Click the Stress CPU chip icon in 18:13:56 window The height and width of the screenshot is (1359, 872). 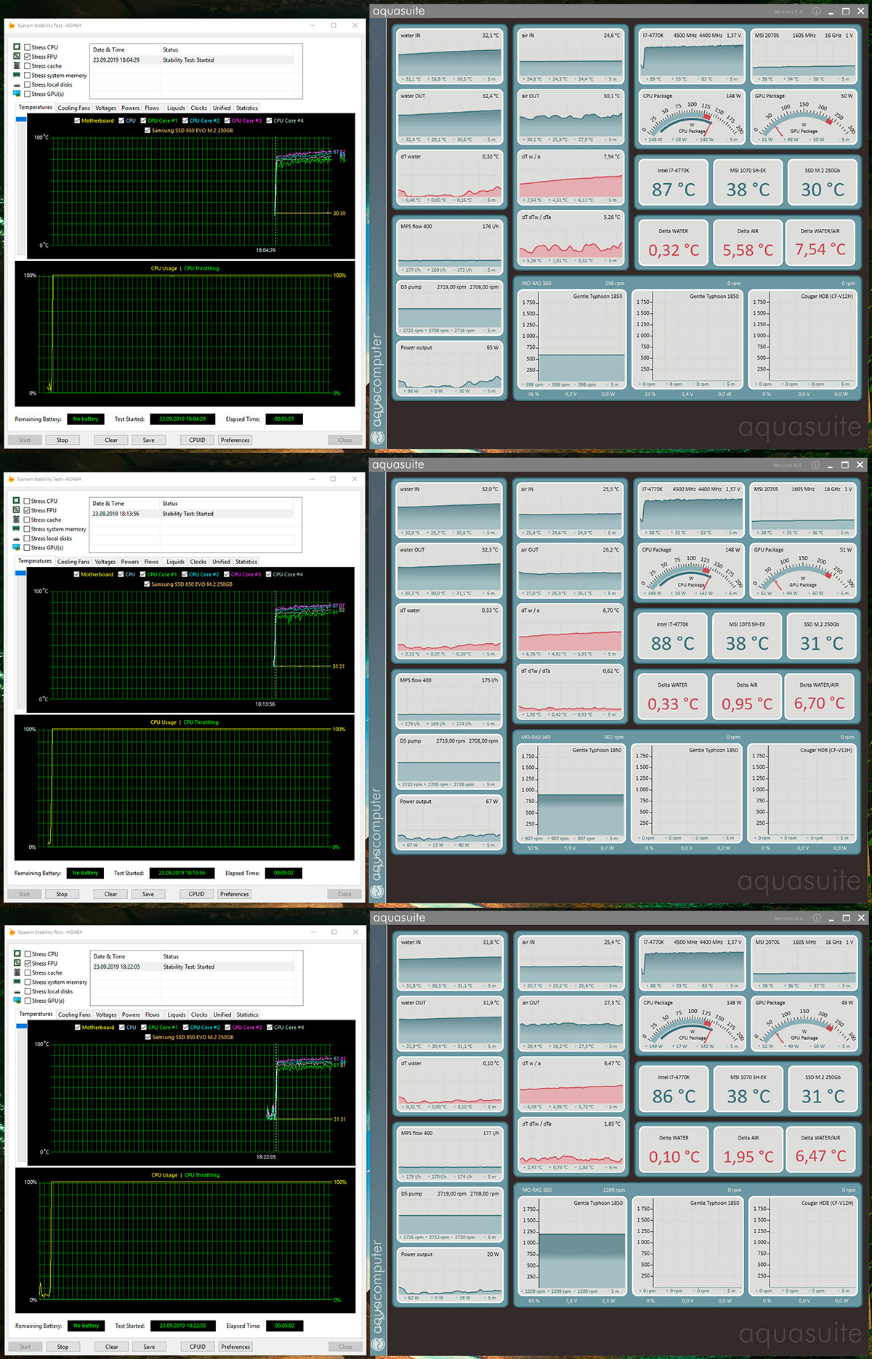(x=16, y=501)
